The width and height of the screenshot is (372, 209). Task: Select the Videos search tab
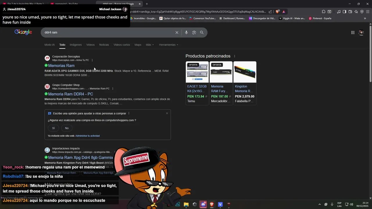(x=90, y=45)
